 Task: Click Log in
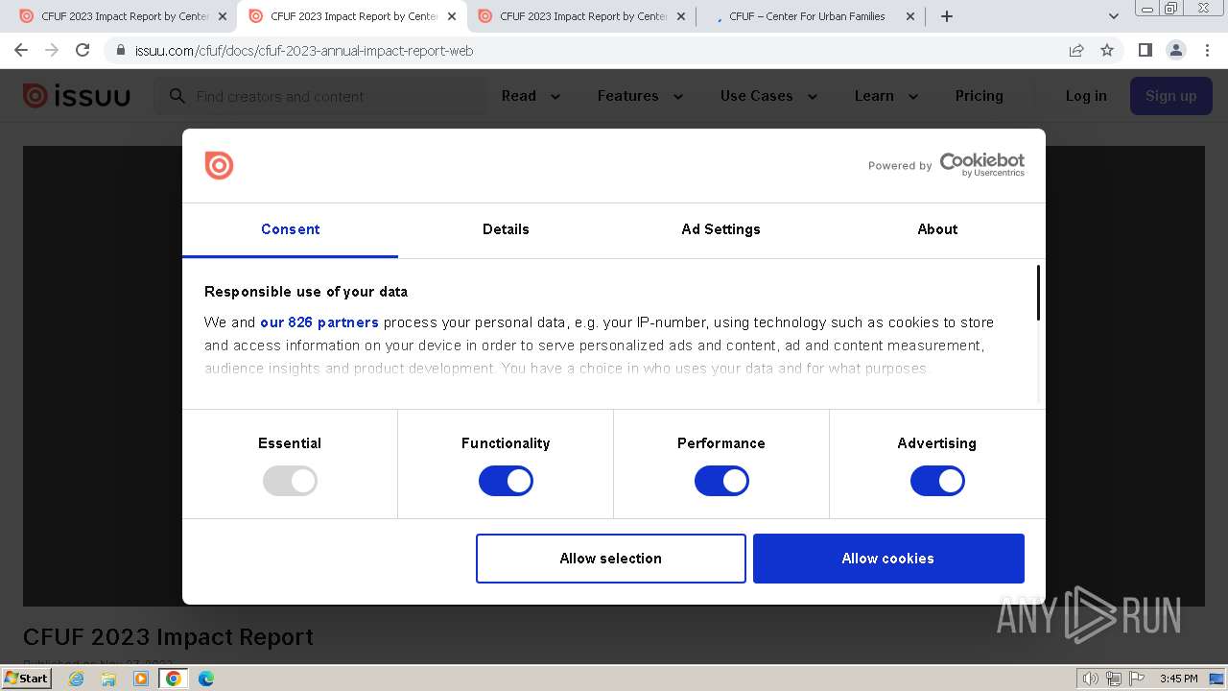(x=1086, y=96)
